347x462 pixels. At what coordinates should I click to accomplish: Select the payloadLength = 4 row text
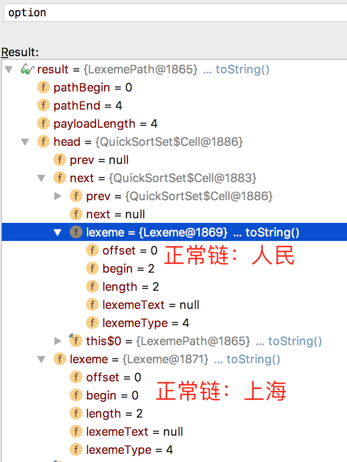(106, 124)
